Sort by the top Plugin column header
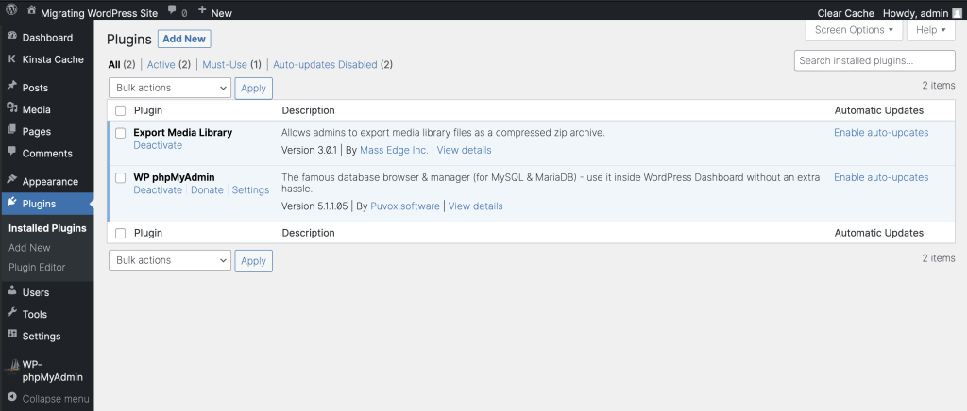967x411 pixels. click(148, 110)
